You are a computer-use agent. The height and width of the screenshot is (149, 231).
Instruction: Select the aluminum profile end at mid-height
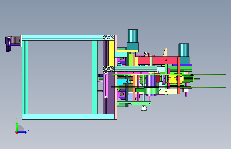point(109,69)
